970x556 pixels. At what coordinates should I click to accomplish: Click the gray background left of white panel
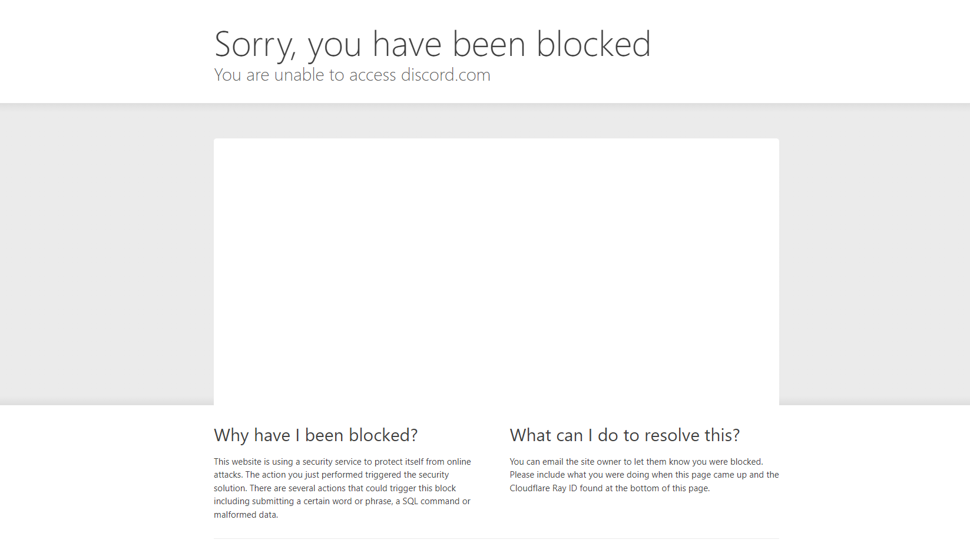tap(107, 254)
